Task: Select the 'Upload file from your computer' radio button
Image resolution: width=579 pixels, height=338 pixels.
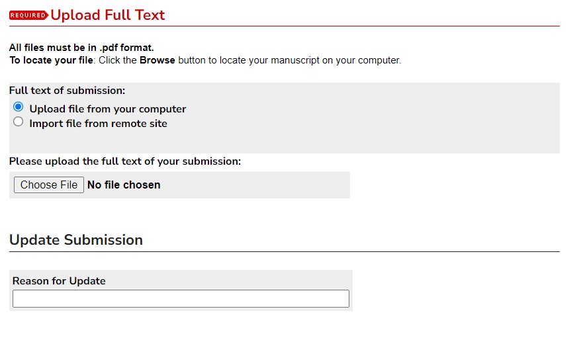Action: point(19,107)
